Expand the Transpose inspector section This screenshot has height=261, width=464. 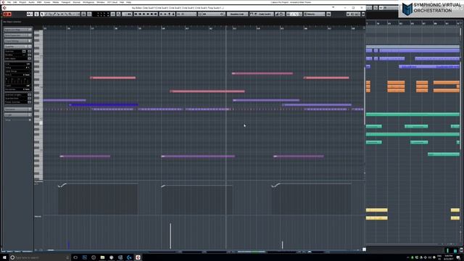pos(17,109)
